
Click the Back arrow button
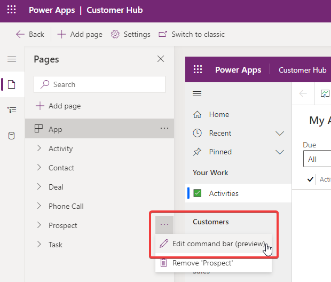coord(30,34)
